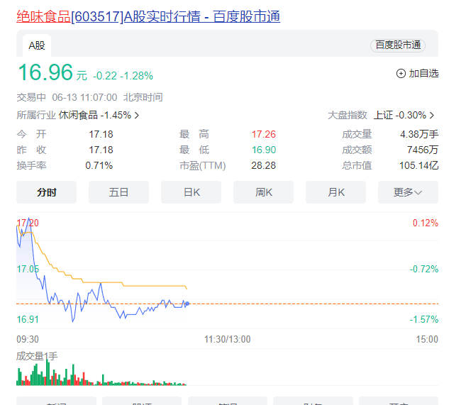466x405 pixels.
Task: Switch to the 月K chart tab
Action: [335, 192]
